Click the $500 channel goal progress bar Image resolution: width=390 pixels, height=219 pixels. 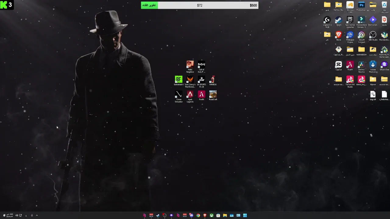[200, 5]
